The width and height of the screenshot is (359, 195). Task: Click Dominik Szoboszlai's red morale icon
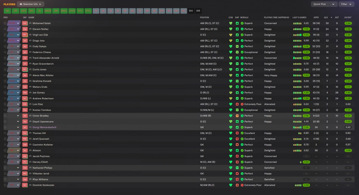click(x=242, y=185)
